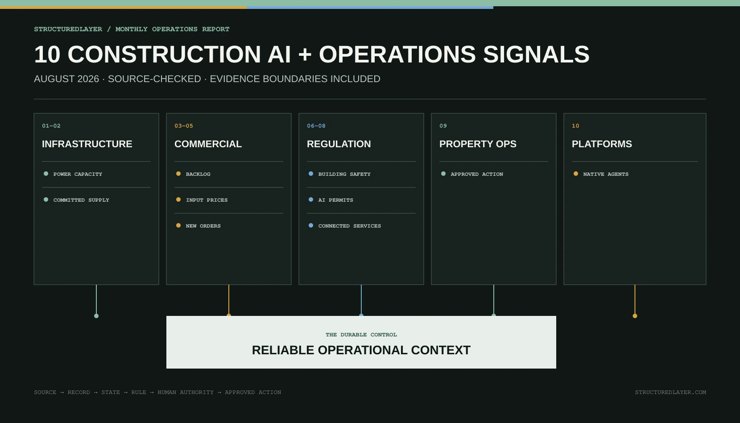This screenshot has height=423, width=740.
Task: Click the orange bullet beside BACKLOG
Action: (x=178, y=174)
